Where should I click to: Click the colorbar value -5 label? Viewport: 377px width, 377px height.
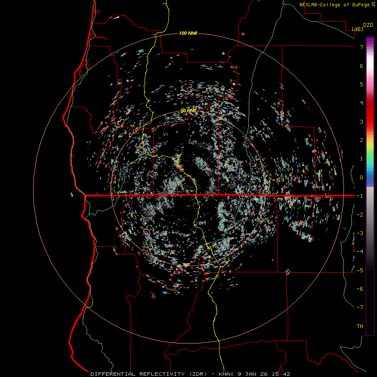tap(360, 271)
